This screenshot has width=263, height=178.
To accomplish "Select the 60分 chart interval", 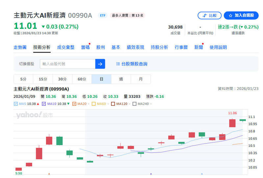I will (x=82, y=79).
